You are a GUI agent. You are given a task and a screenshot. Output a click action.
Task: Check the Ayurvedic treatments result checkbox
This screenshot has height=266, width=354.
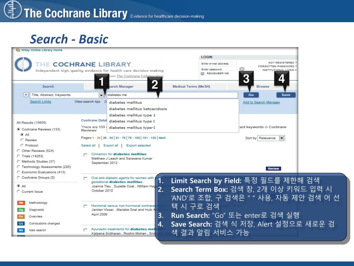85,230
